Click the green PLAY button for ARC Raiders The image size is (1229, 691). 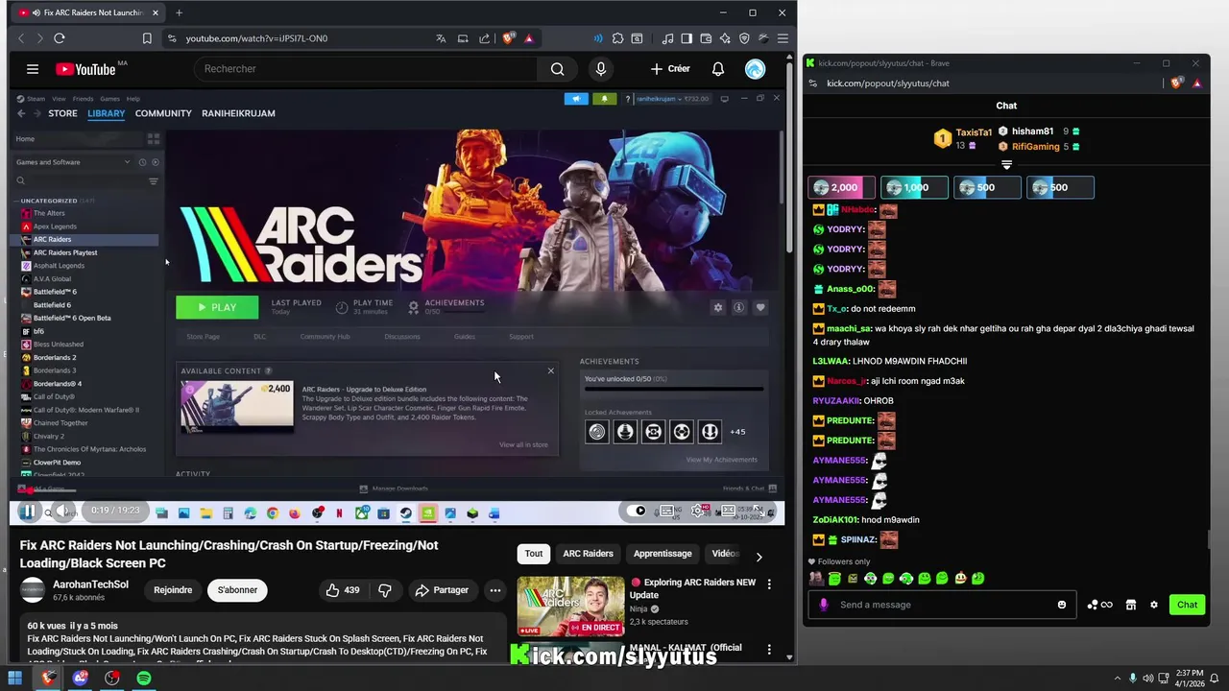pos(217,307)
